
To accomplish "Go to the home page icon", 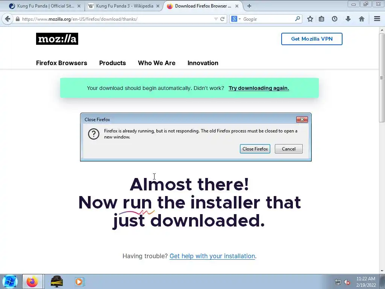I will coord(361,19).
